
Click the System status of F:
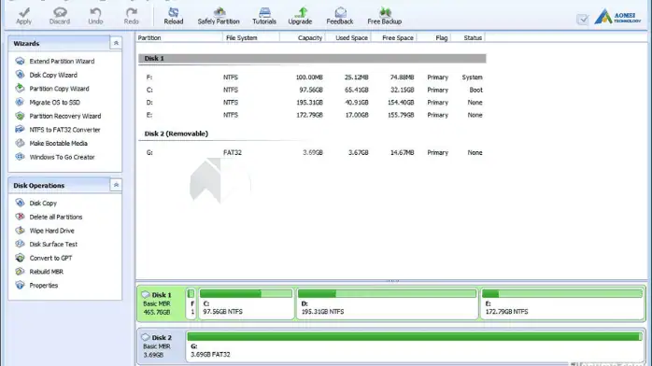pyautogui.click(x=472, y=77)
